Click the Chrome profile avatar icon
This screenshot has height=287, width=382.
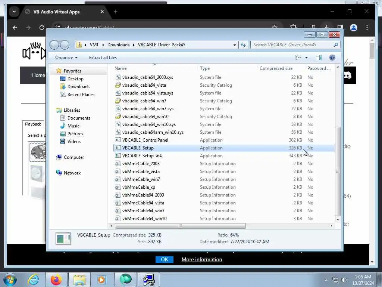coord(354,28)
